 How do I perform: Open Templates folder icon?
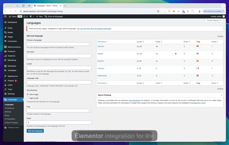click(x=5, y=70)
